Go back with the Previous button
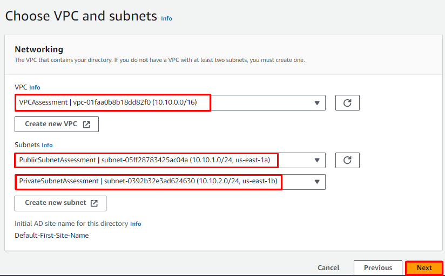The height and width of the screenshot is (276, 445). tap(377, 268)
